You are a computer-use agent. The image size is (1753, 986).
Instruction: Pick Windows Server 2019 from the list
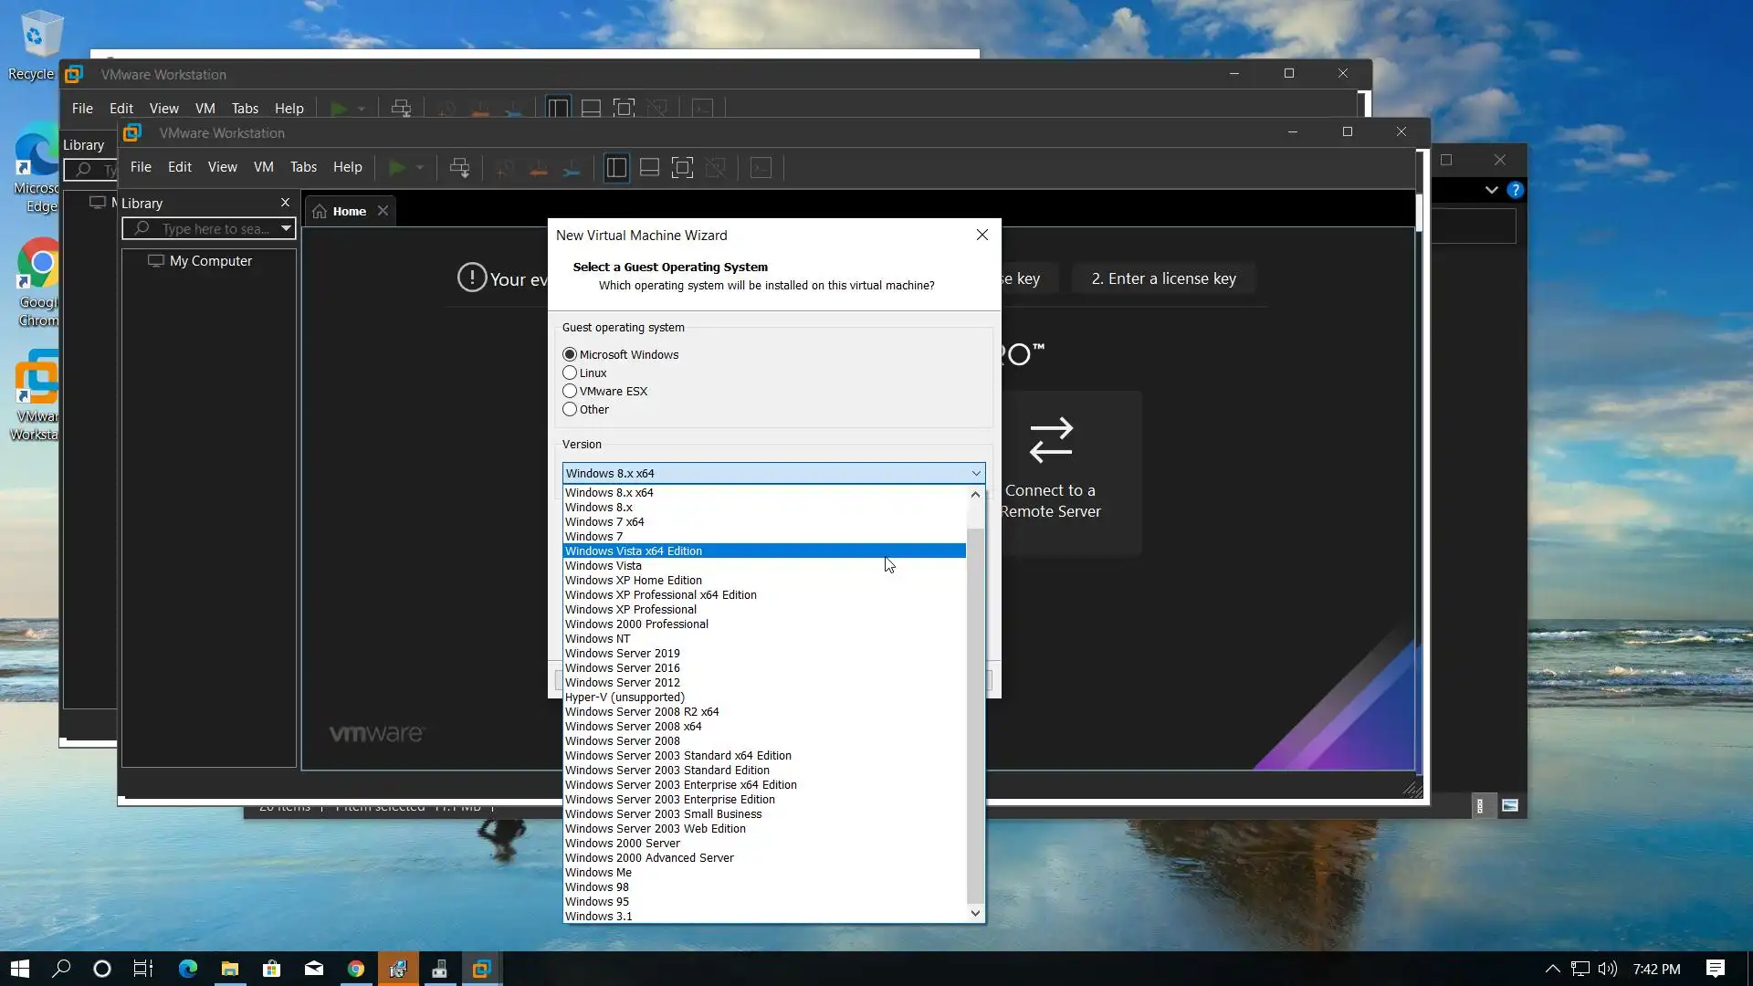[x=623, y=654]
